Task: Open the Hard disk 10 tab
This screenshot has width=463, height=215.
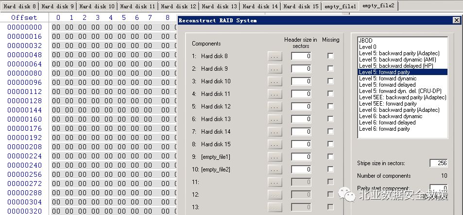Action: click(97, 6)
